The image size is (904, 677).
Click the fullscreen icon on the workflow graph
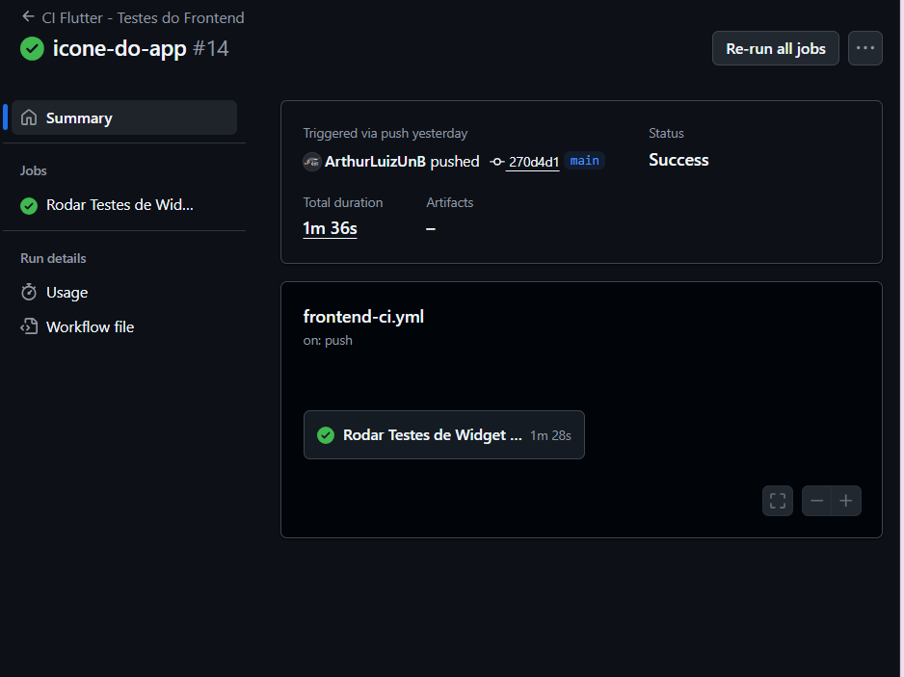coord(778,501)
